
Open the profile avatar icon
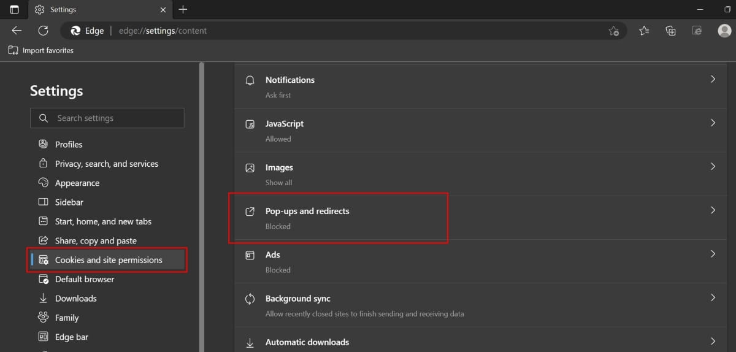point(724,31)
